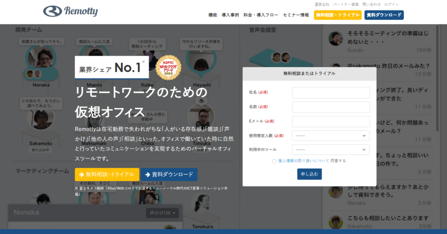This screenshot has height=234, width=447.
Task: Expand the 使用想定人数 dropdown
Action: click(331, 136)
